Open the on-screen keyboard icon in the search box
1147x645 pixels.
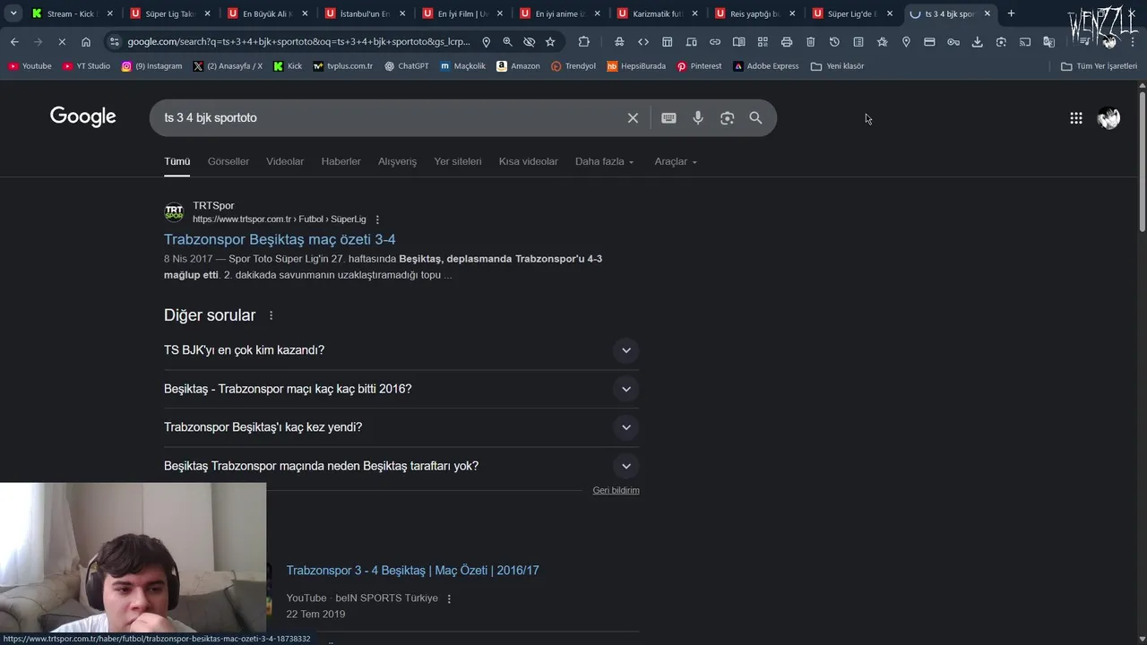coord(668,118)
